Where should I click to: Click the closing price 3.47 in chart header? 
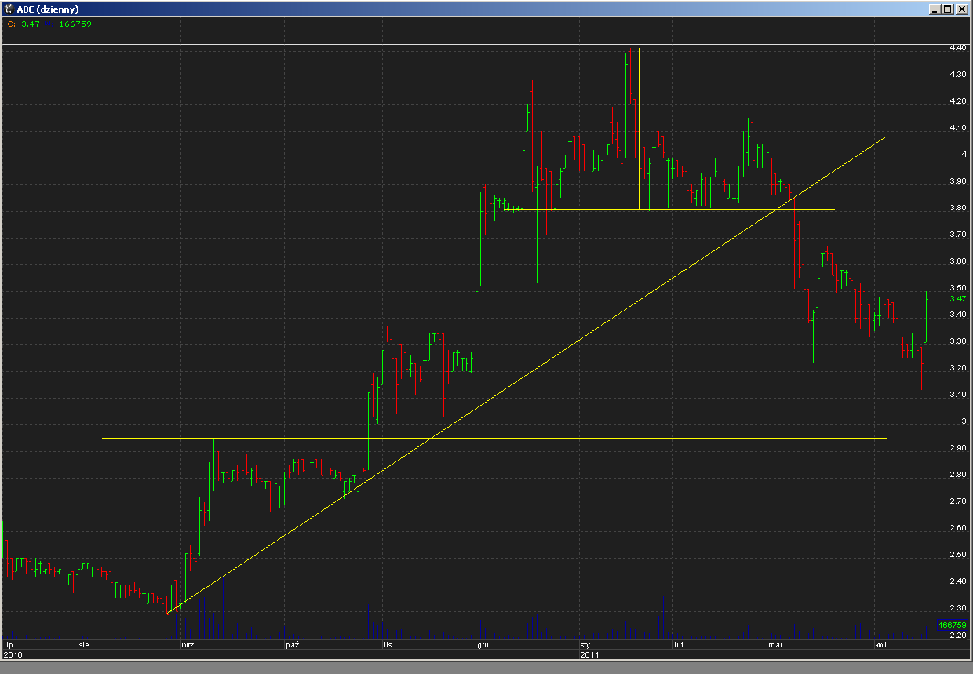(x=29, y=24)
